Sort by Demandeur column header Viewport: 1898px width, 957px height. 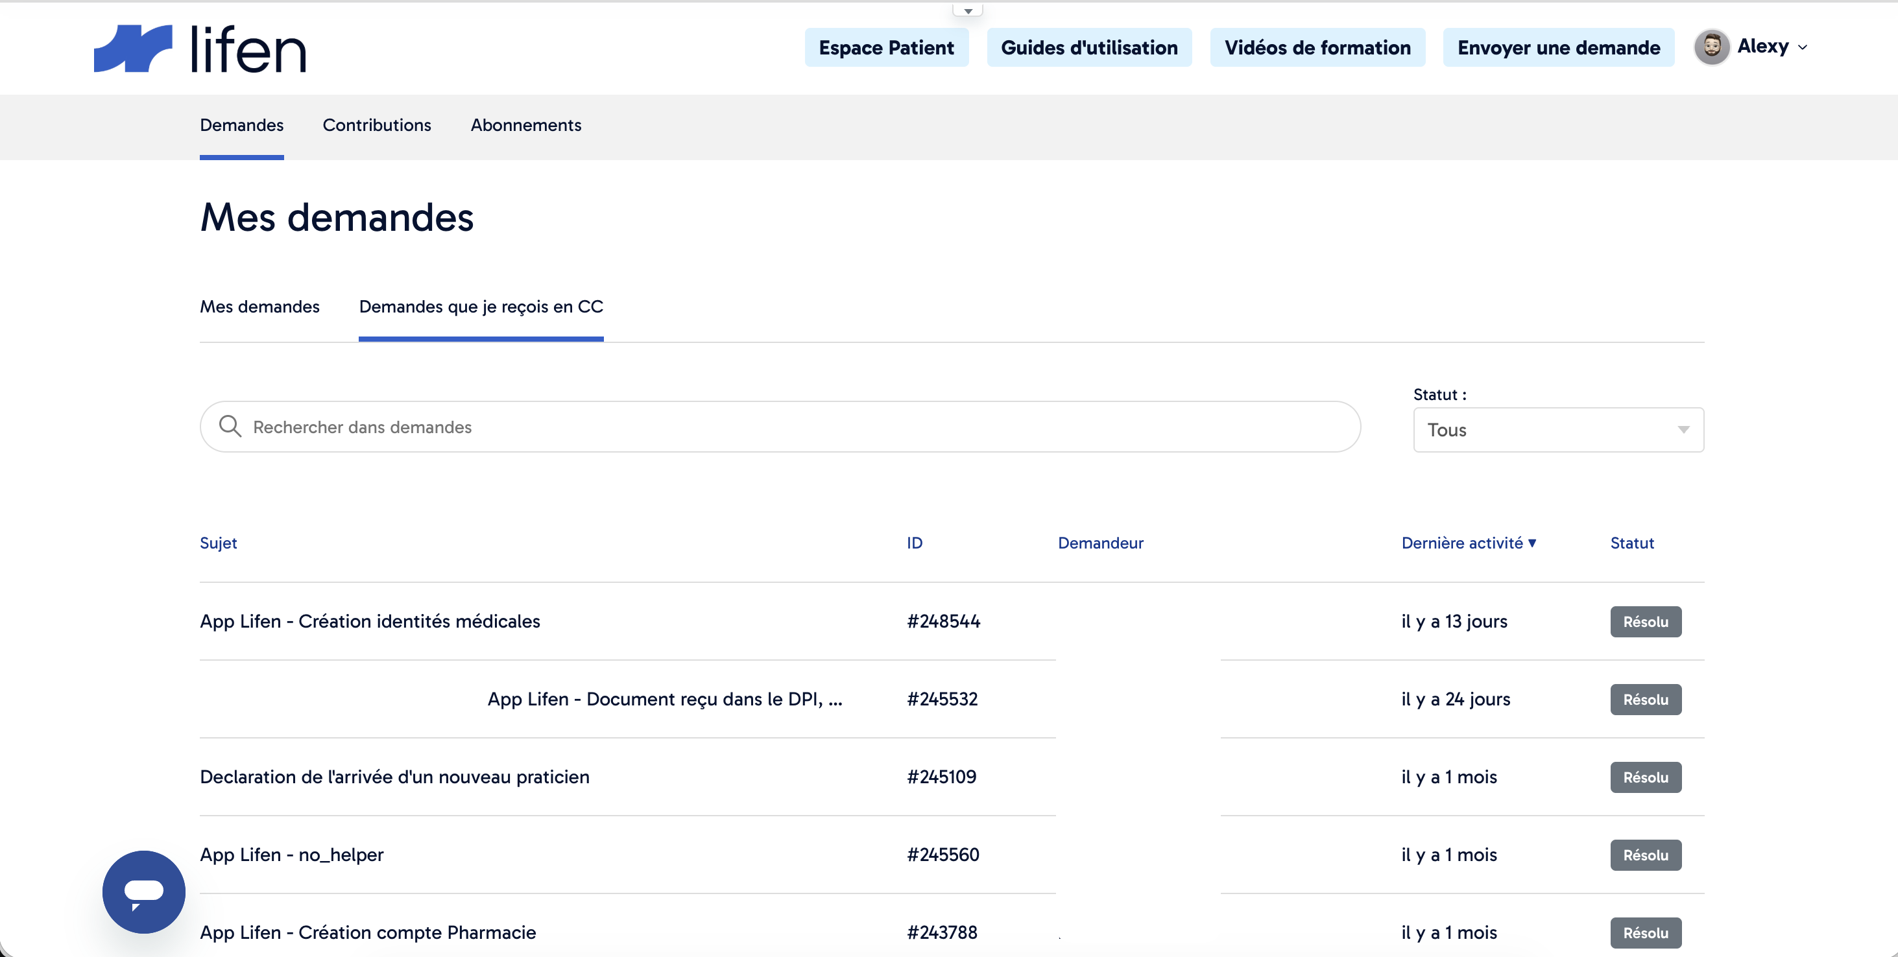(1100, 543)
